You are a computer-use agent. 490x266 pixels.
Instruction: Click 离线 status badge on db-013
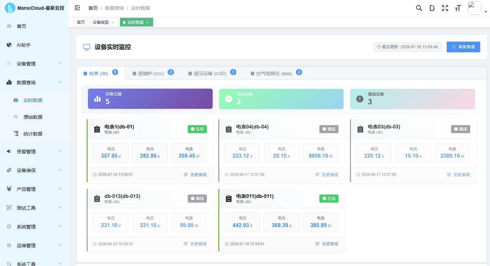click(x=197, y=199)
